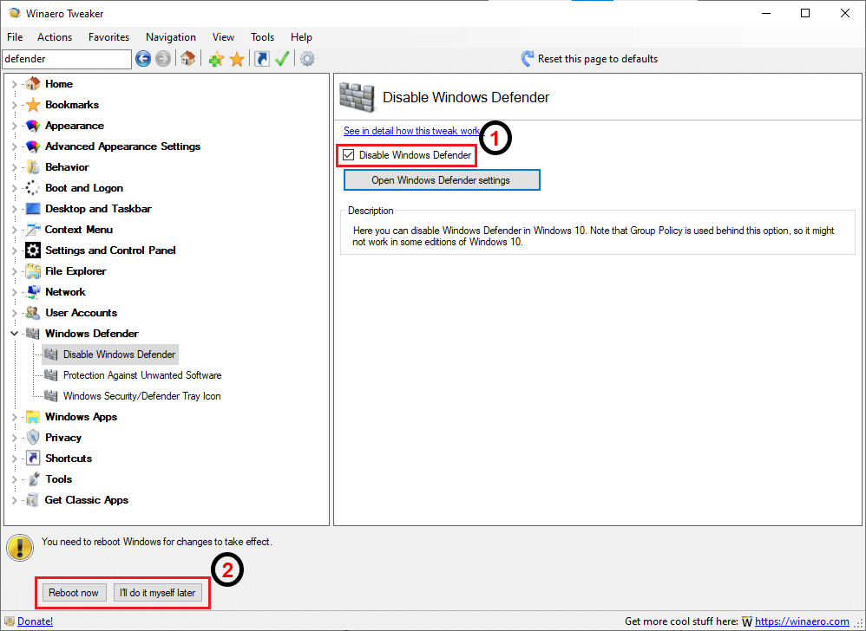This screenshot has height=631, width=866.
Task: Open bookmarks via gold star toolbar icon
Action: point(237,59)
